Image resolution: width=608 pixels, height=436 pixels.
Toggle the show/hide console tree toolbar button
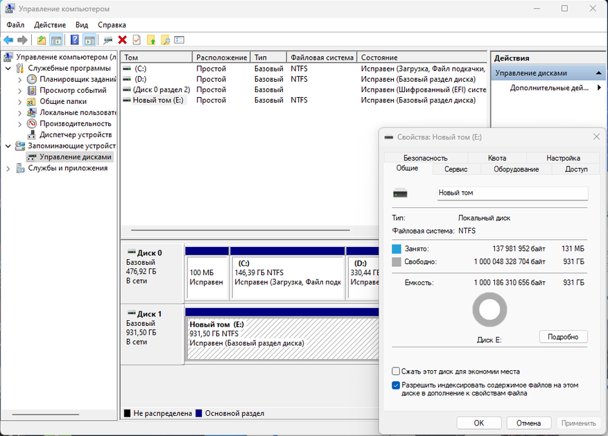tap(56, 40)
